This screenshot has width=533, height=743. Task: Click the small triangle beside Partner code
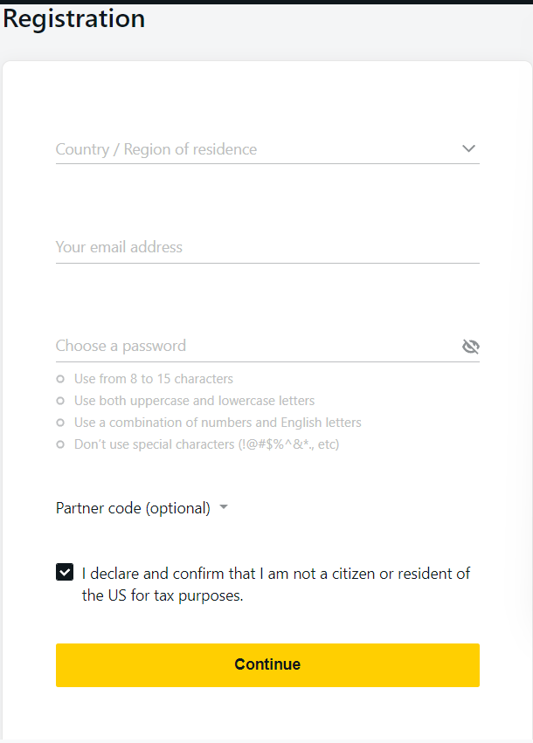pos(224,507)
